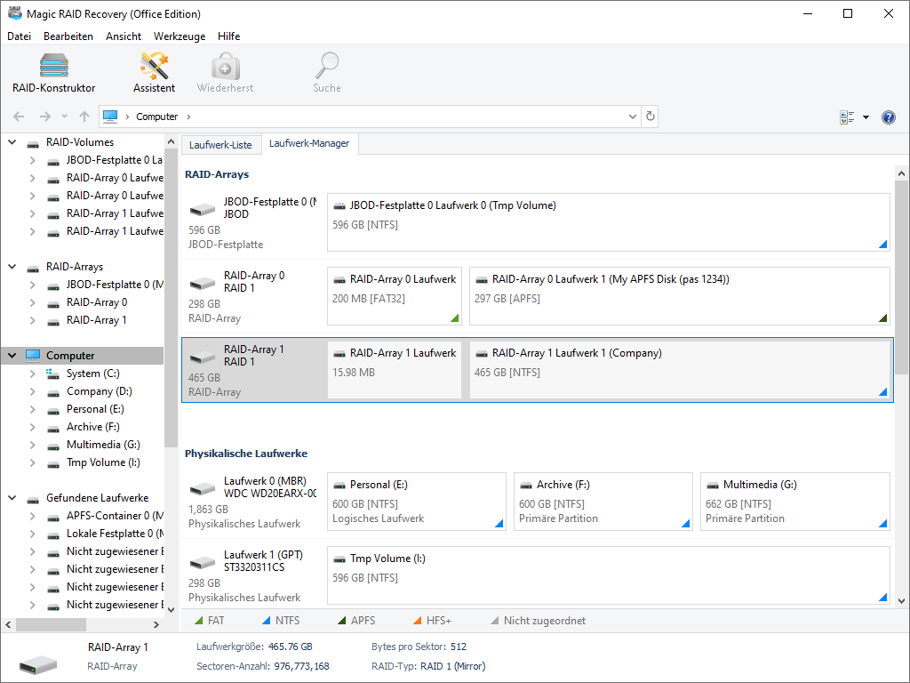Viewport: 910px width, 683px height.
Task: Open RAID-Array 1 Laufwerk 1 (Company) partition
Action: tap(680, 370)
